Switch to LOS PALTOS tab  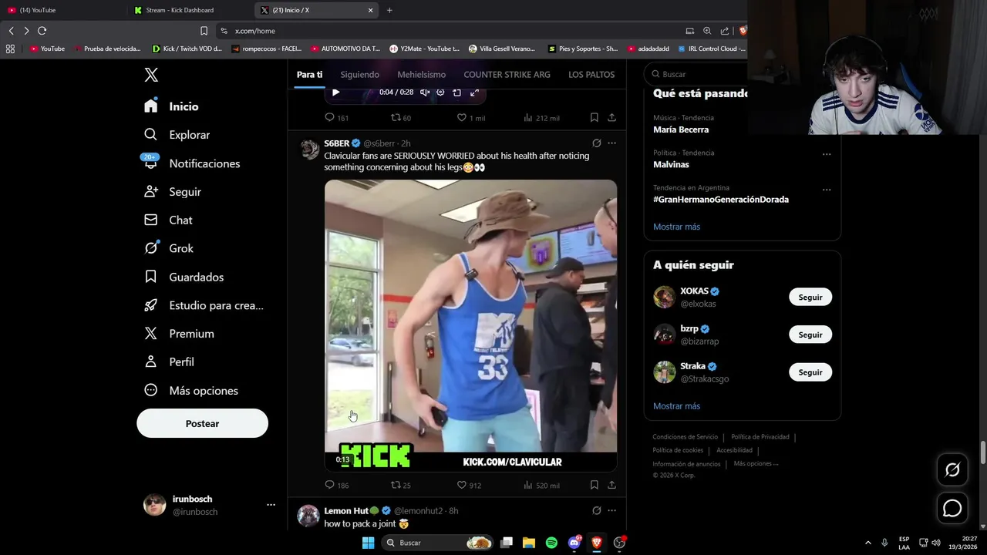click(591, 75)
